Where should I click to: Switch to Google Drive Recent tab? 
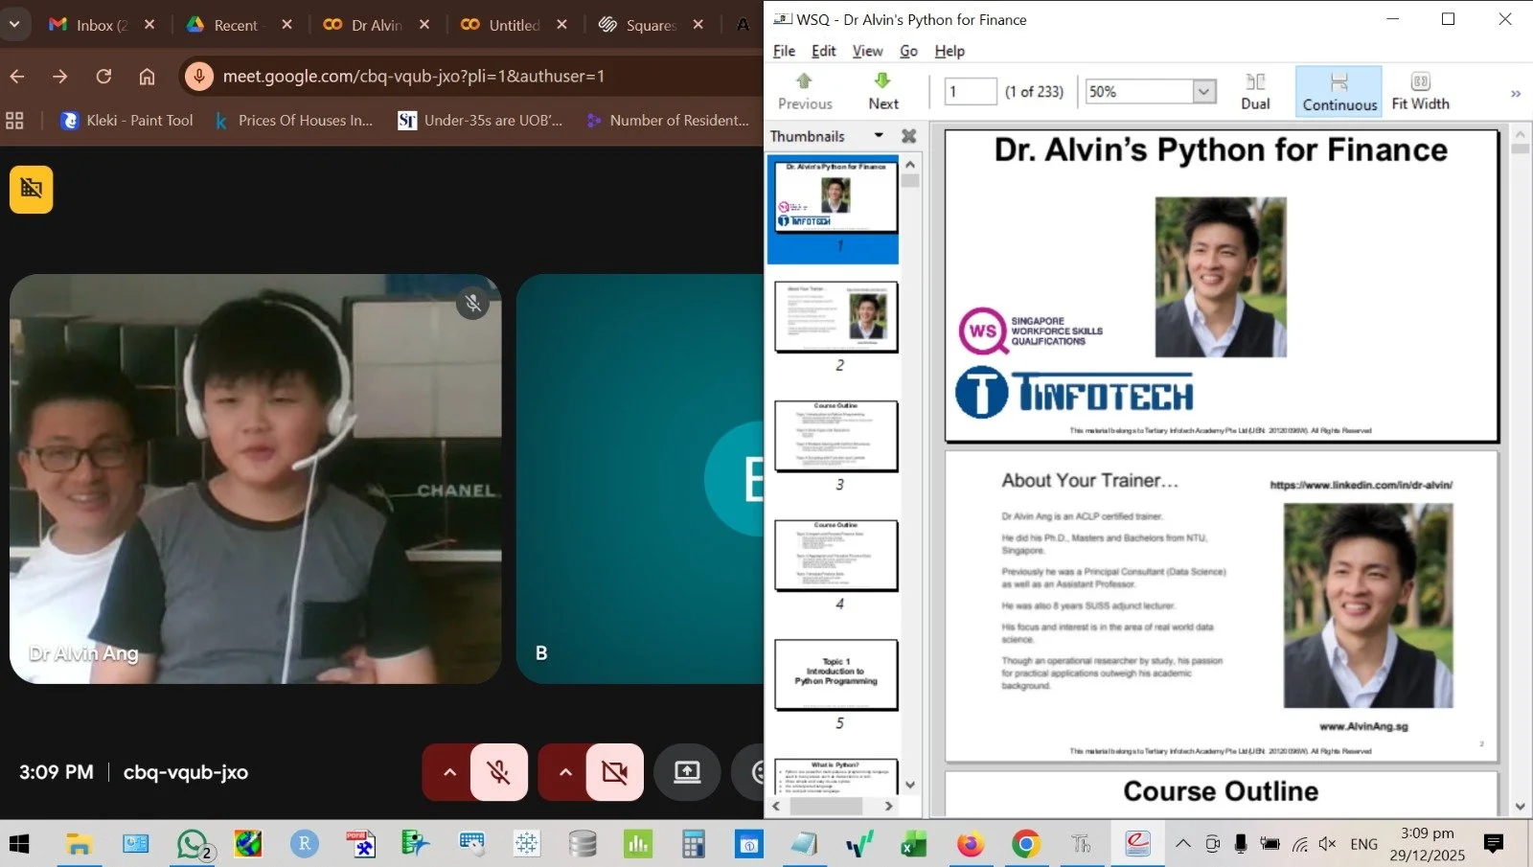pyautogui.click(x=226, y=25)
